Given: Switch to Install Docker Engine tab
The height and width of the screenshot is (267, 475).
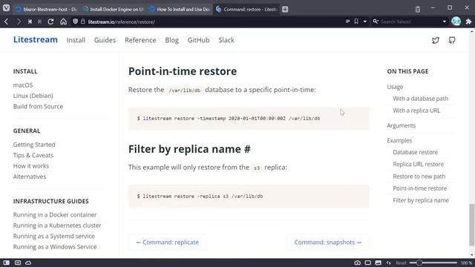Looking at the screenshot, I should coord(113,10).
